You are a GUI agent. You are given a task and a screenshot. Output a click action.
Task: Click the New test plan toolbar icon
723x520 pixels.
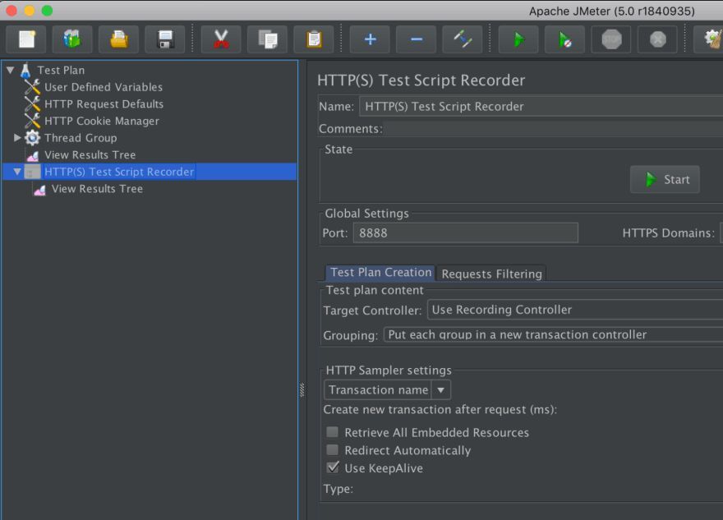(26, 39)
